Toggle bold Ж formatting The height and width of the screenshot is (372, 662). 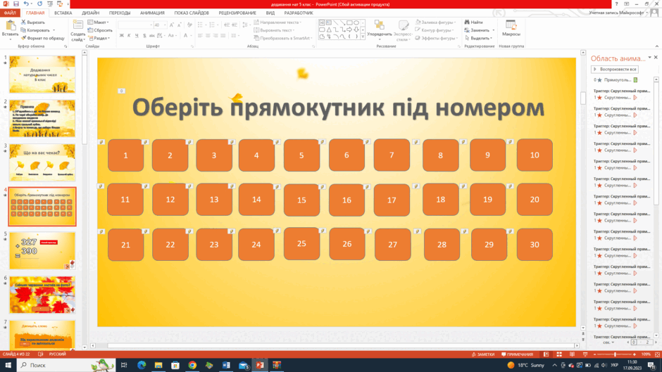122,36
